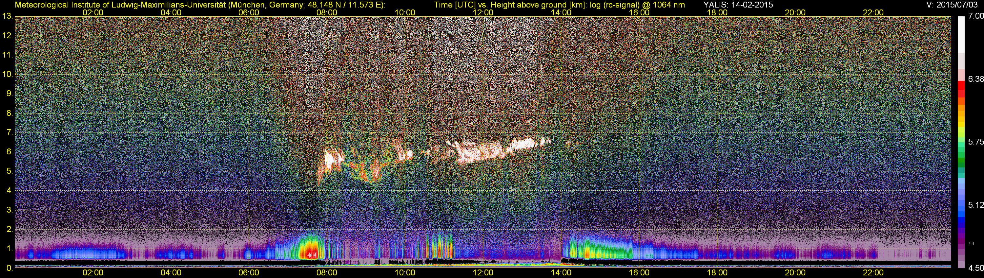Click the 12:00 label on the top time axis

coord(483,12)
